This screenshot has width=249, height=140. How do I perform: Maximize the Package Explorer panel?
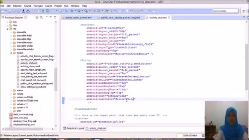click(55, 17)
